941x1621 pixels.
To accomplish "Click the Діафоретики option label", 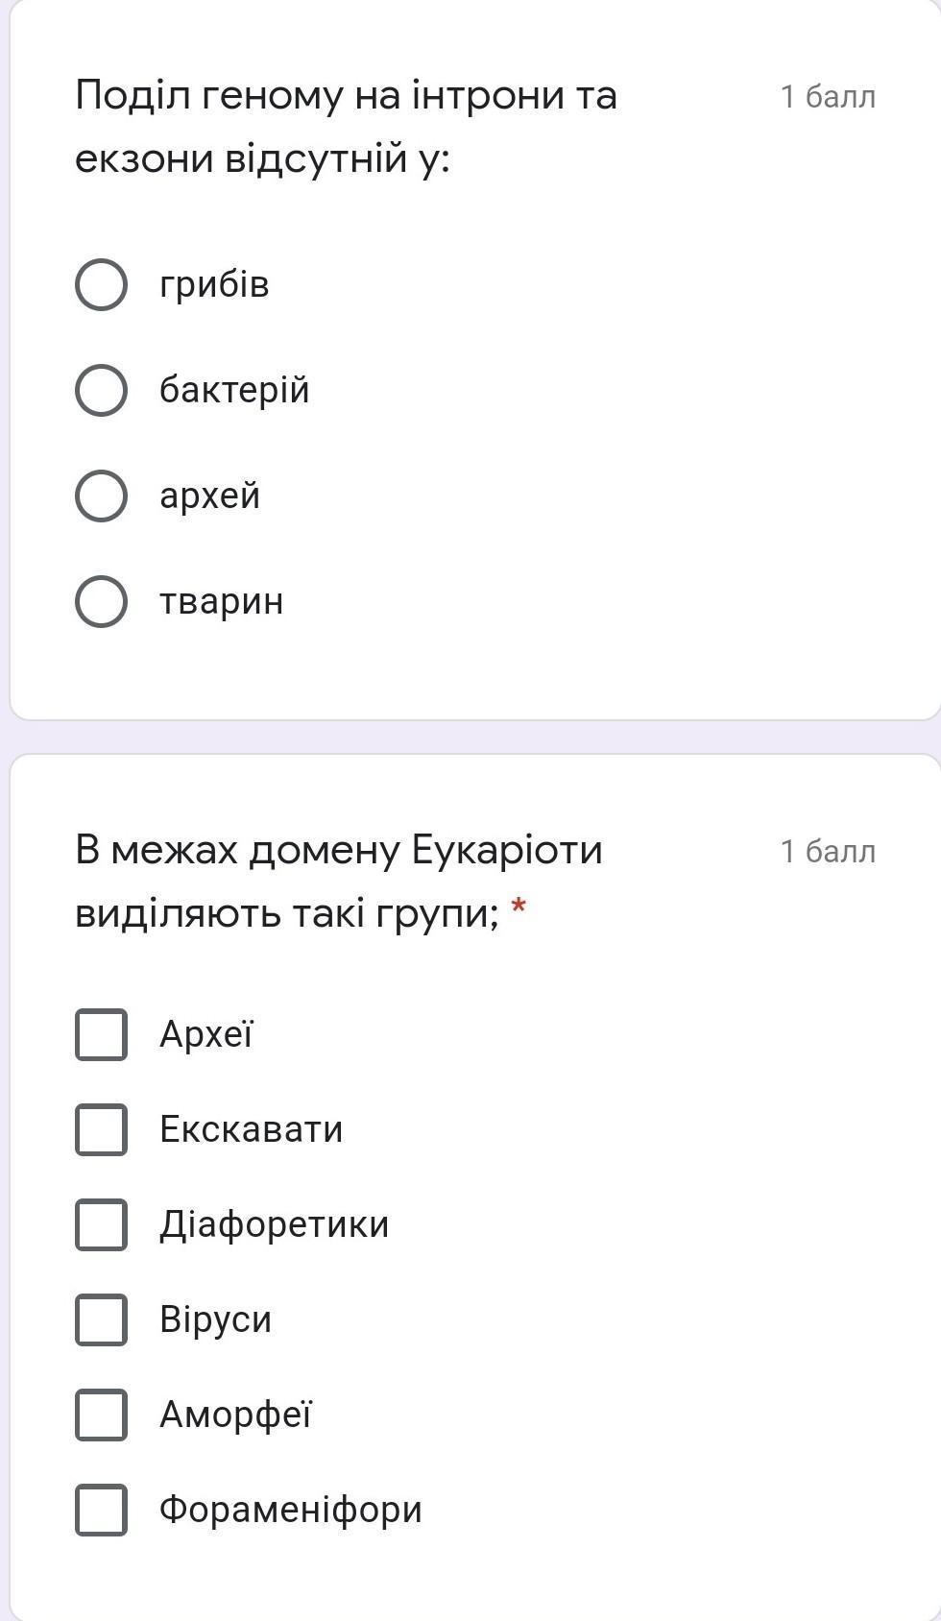I will 274,1224.
